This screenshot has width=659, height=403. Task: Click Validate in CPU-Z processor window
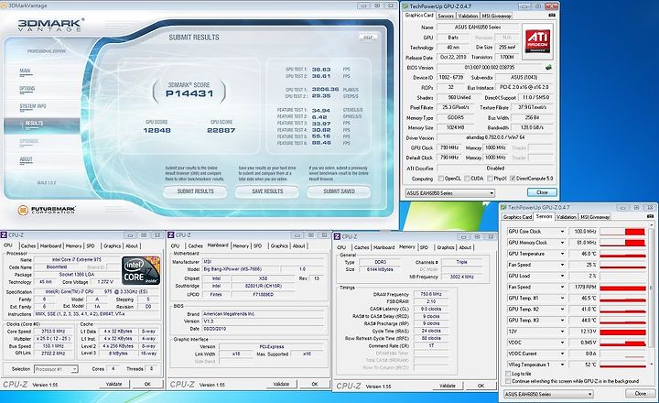coord(113,384)
